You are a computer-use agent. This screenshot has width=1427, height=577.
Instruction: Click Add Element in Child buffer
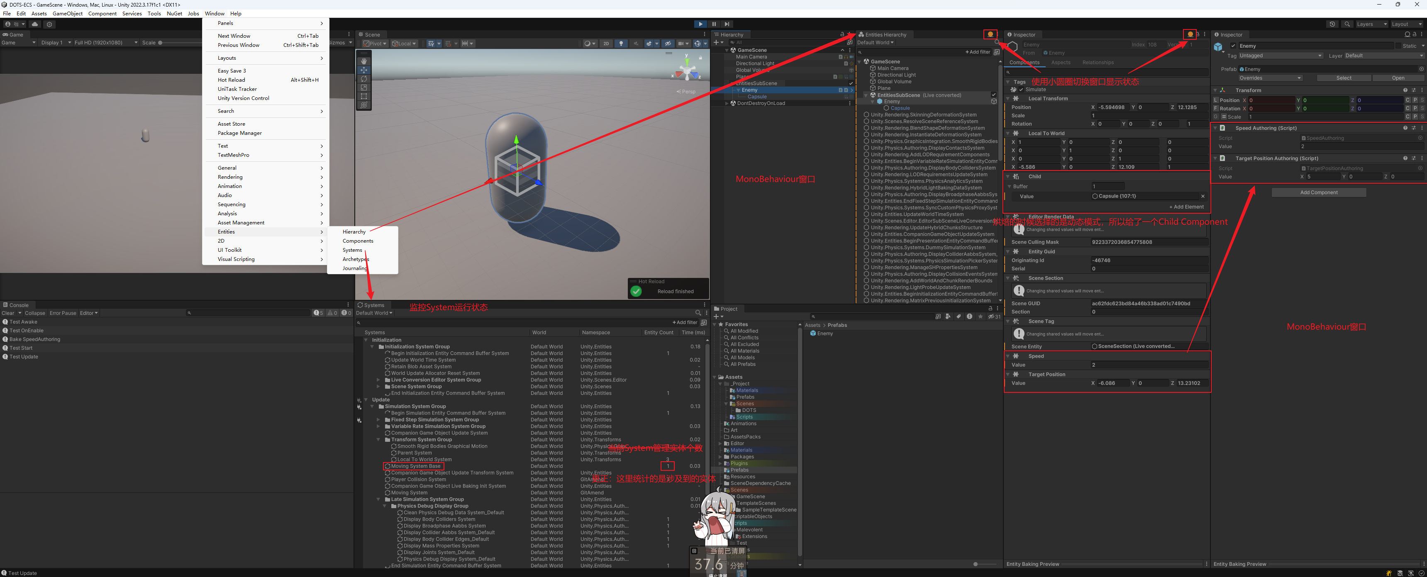pos(1186,207)
